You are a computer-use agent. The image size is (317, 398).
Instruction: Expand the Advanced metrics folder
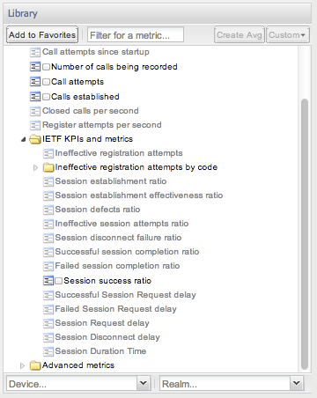point(22,365)
